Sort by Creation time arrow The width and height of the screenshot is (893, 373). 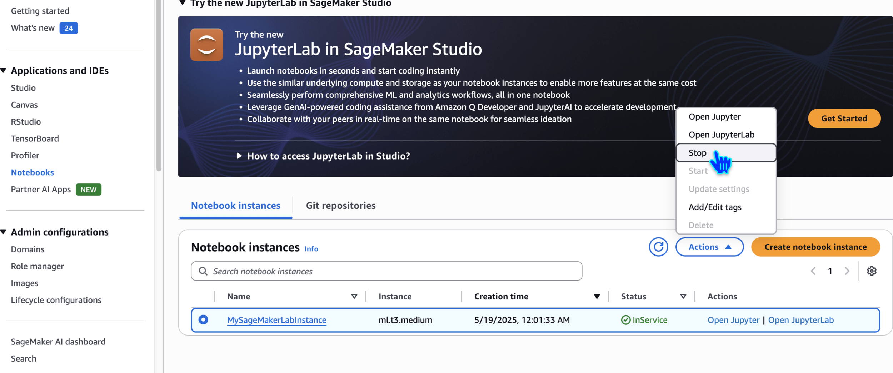pos(597,296)
